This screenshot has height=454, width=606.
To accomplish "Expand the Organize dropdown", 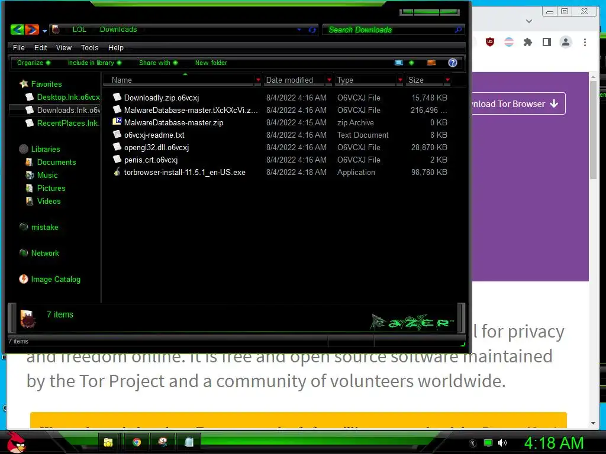I will [34, 63].
